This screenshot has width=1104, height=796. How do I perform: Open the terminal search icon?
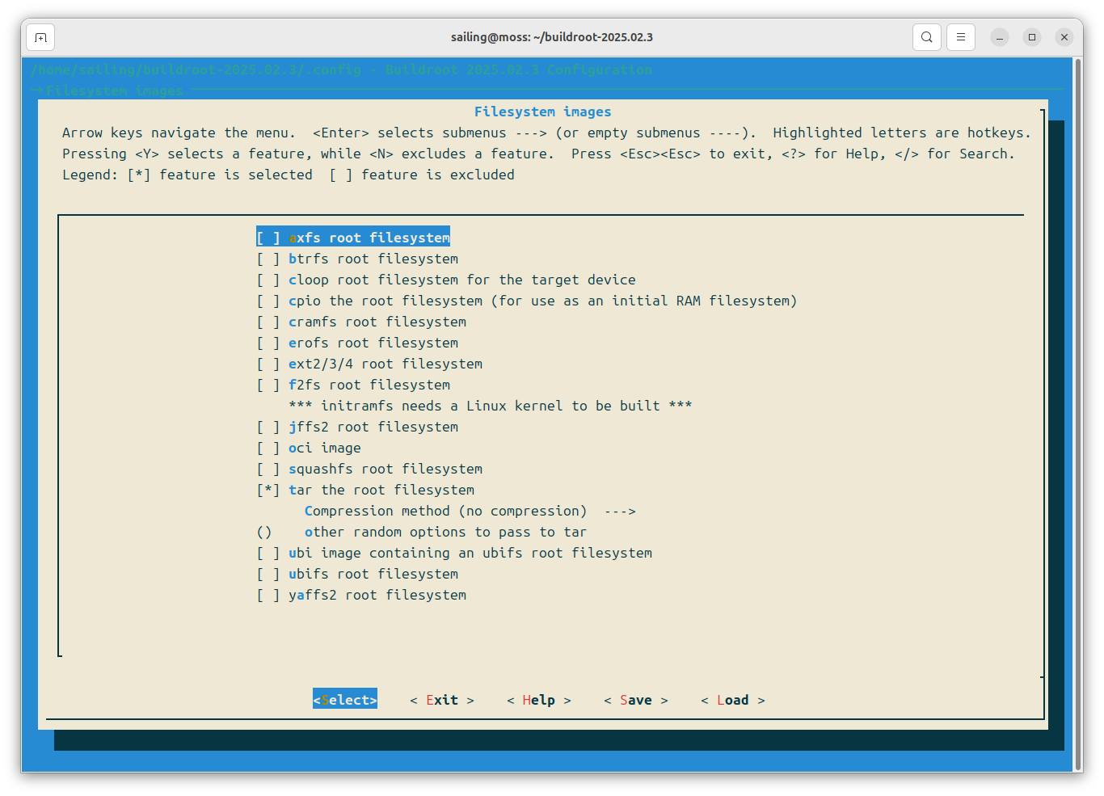(x=926, y=37)
